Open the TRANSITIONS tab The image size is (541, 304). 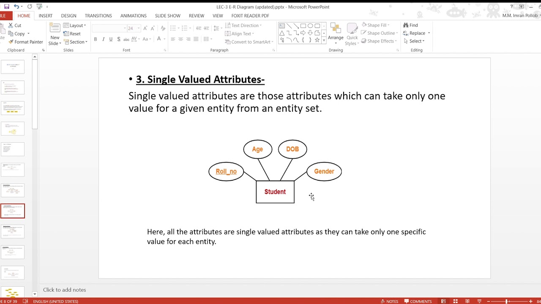(x=98, y=16)
